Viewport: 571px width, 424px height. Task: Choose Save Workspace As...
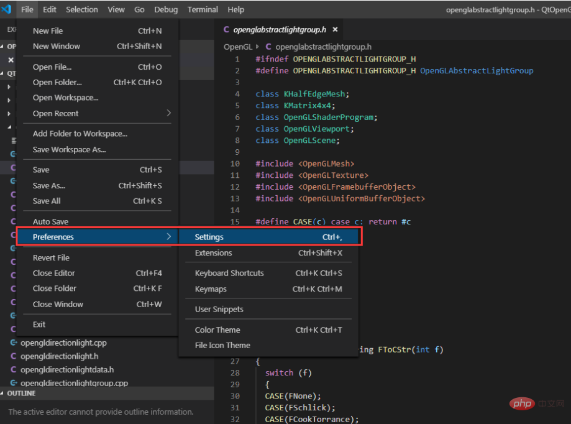[x=97, y=150]
